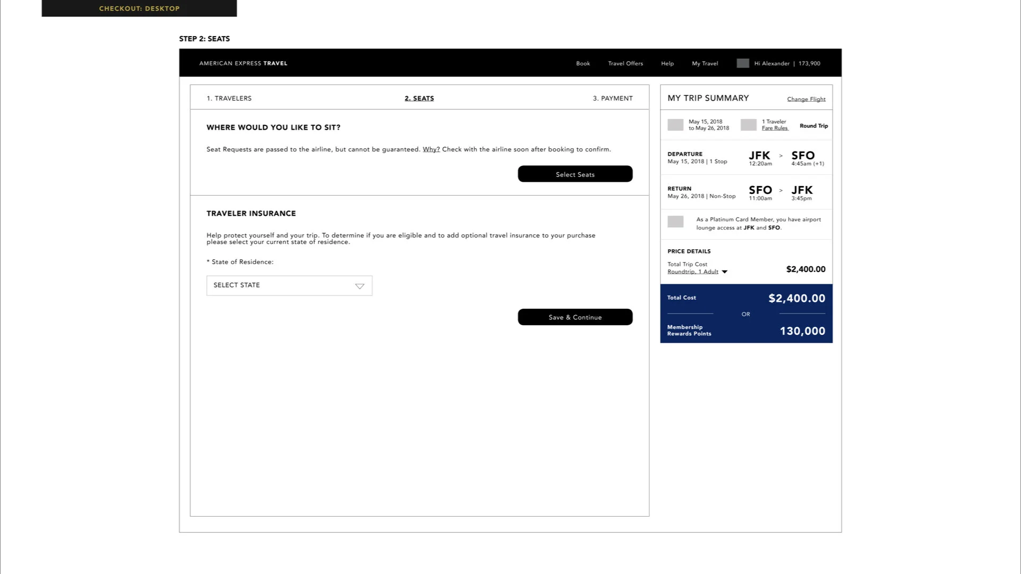Click the arrow between JFK and SFO departure
The width and height of the screenshot is (1021, 574).
coord(781,156)
